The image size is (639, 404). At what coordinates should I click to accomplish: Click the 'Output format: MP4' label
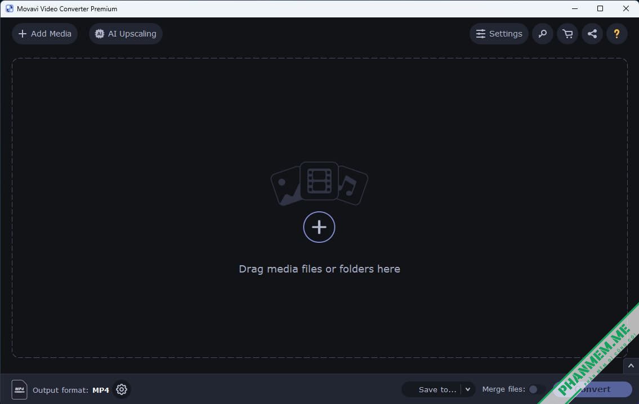tap(70, 390)
